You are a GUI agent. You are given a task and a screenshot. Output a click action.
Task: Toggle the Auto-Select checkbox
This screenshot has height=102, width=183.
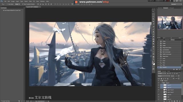coord(7,4)
